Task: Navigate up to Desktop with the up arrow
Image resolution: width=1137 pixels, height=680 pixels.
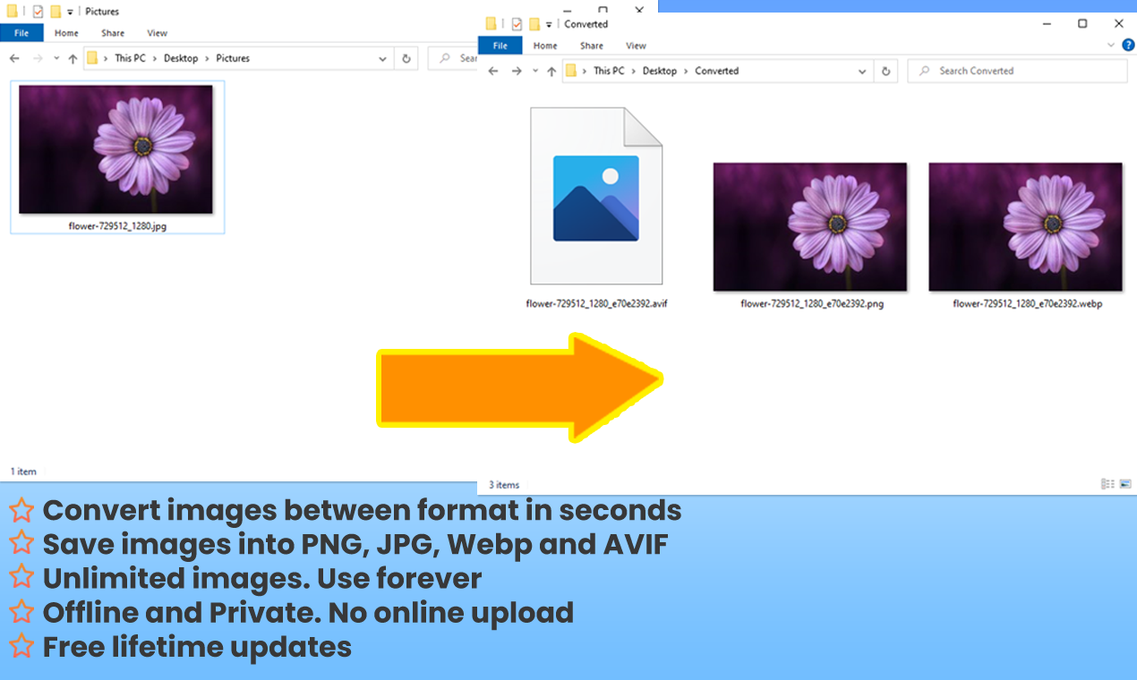Action: point(550,71)
